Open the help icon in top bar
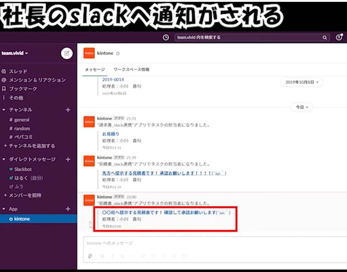 tap(339, 37)
